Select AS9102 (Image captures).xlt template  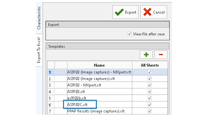[91, 79]
